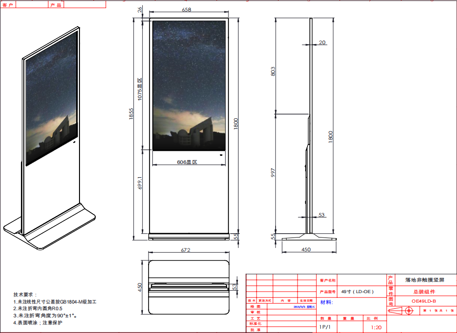Select the top-down base plate view

[189, 287]
